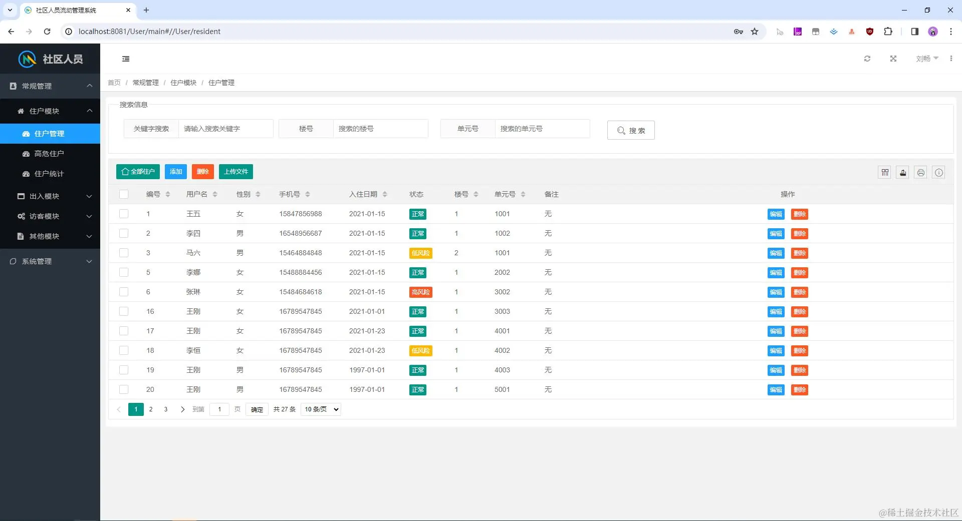Screen dimensions: 962x521
Task: Open browser side panel icon
Action: point(914,32)
